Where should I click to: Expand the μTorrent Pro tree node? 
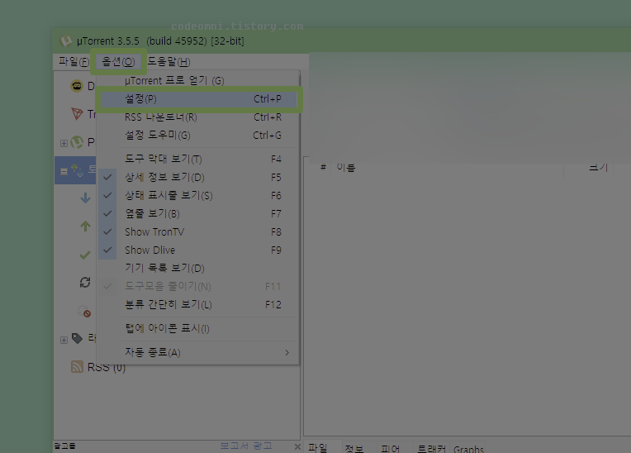tap(64, 143)
